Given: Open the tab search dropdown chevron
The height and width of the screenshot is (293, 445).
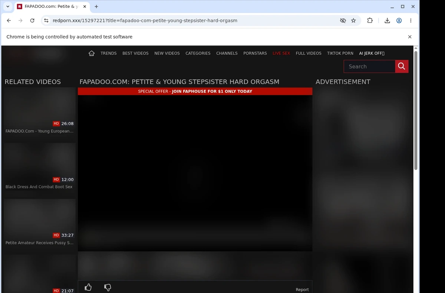Looking at the screenshot, I should pos(8,6).
